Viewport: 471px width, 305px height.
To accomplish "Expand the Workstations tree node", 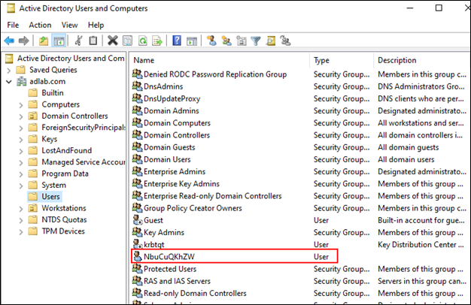I will [20, 208].
